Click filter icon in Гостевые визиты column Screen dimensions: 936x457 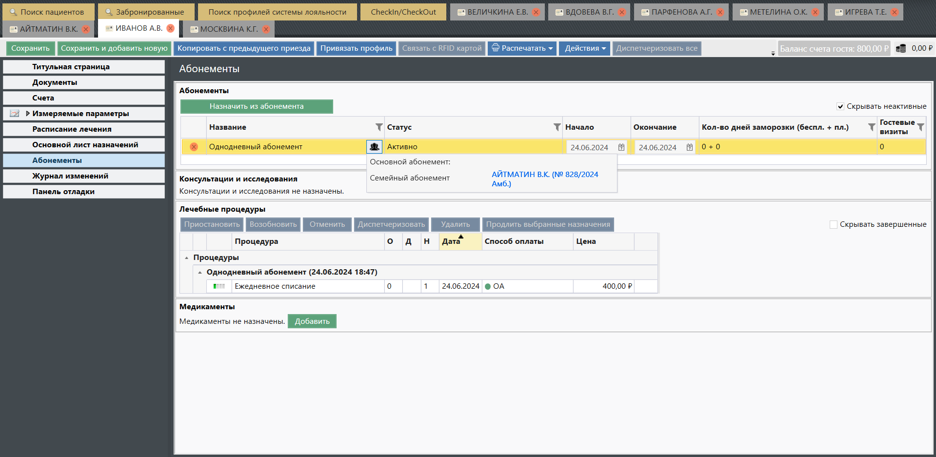point(920,127)
